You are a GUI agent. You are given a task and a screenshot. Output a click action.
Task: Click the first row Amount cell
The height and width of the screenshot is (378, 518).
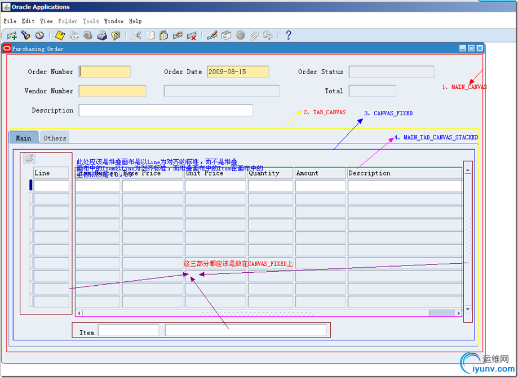coord(321,186)
